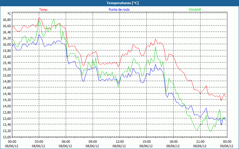Click the 09/06/12 date label

point(227,146)
